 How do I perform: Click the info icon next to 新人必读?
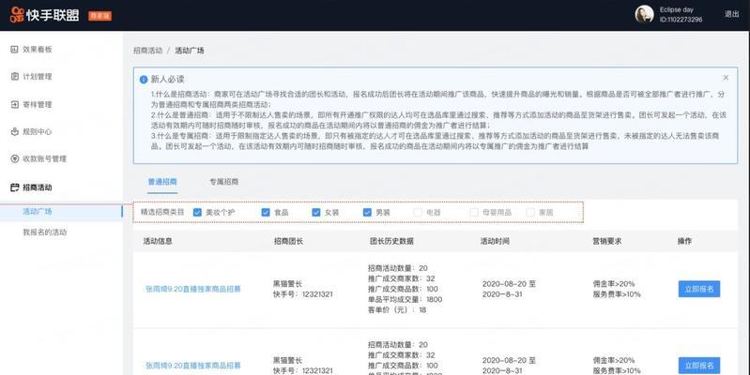(x=143, y=80)
